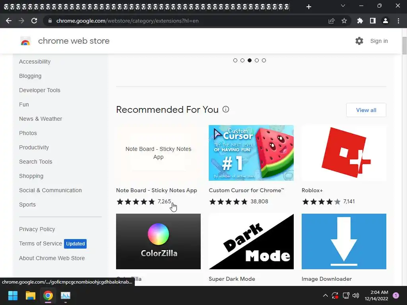The image size is (407, 305).
Task: Click Note Board - Sticky Notes App title
Action: point(157,190)
